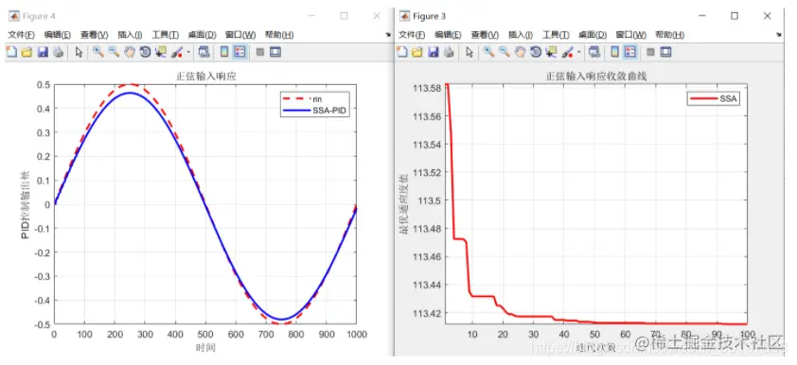Click the dock arrow in Figure 3 menu bar
This screenshot has height=365, width=797.
(779, 35)
